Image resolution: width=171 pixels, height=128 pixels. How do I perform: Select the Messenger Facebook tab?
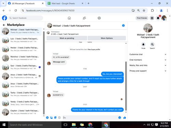(26, 3)
